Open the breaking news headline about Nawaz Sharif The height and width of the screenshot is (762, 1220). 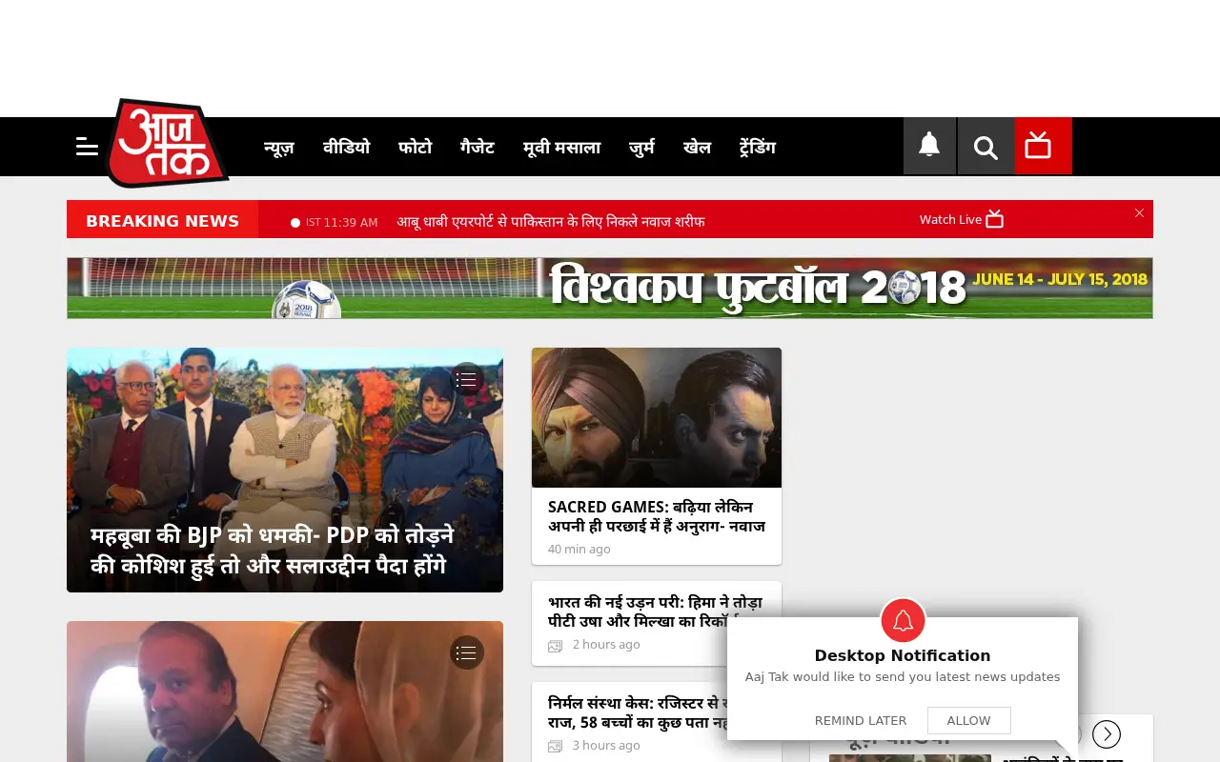pos(551,221)
